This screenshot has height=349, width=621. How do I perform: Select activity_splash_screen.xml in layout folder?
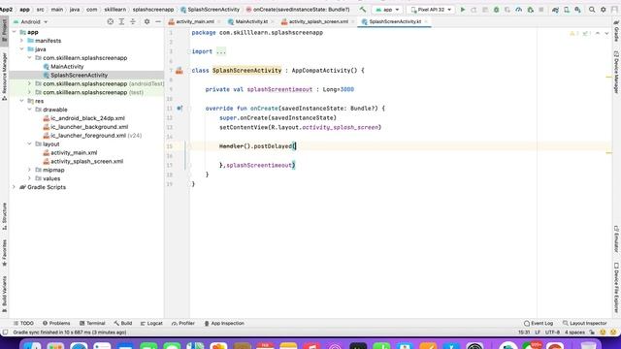[x=82, y=162]
